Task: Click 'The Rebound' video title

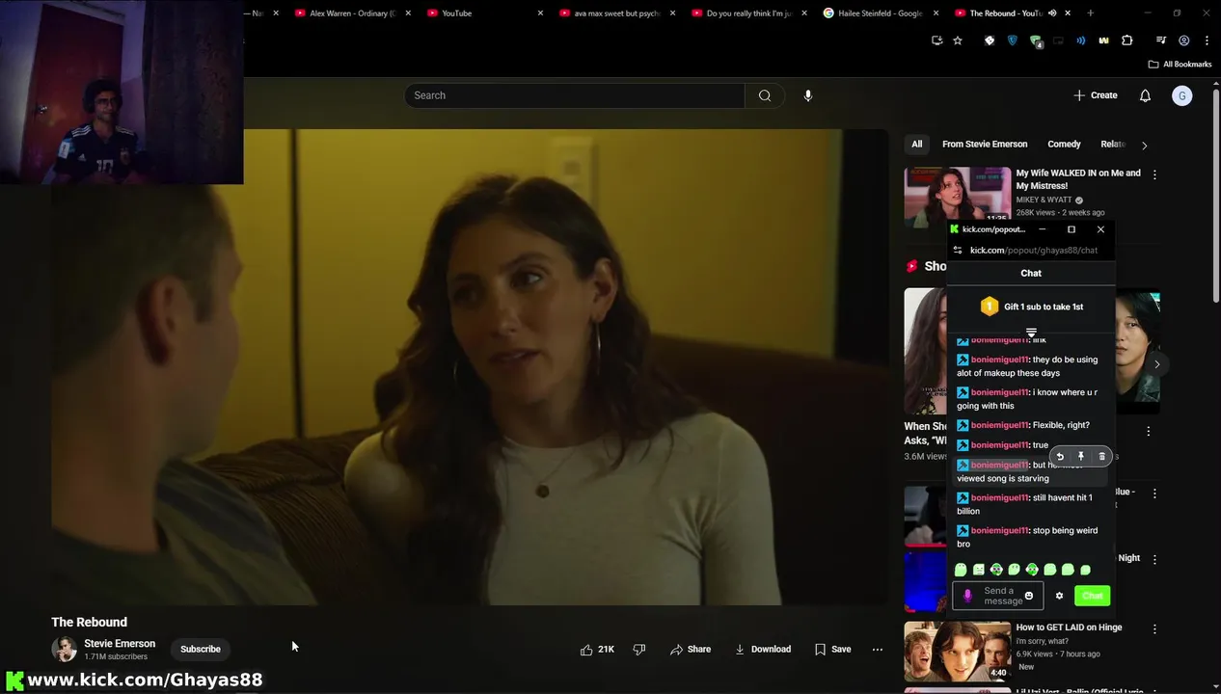Action: tap(89, 623)
